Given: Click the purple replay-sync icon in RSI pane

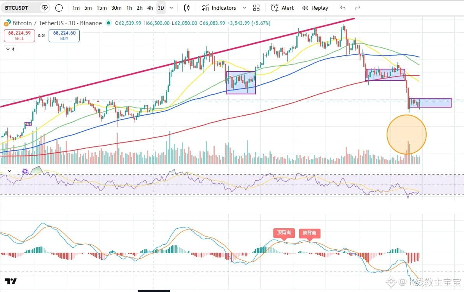Looking at the screenshot, I should click(x=25, y=171).
